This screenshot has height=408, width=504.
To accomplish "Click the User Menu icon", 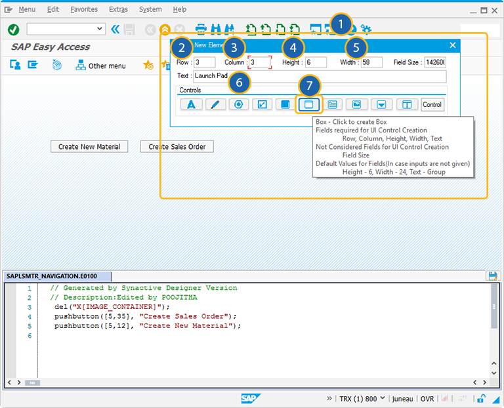I will pos(15,65).
